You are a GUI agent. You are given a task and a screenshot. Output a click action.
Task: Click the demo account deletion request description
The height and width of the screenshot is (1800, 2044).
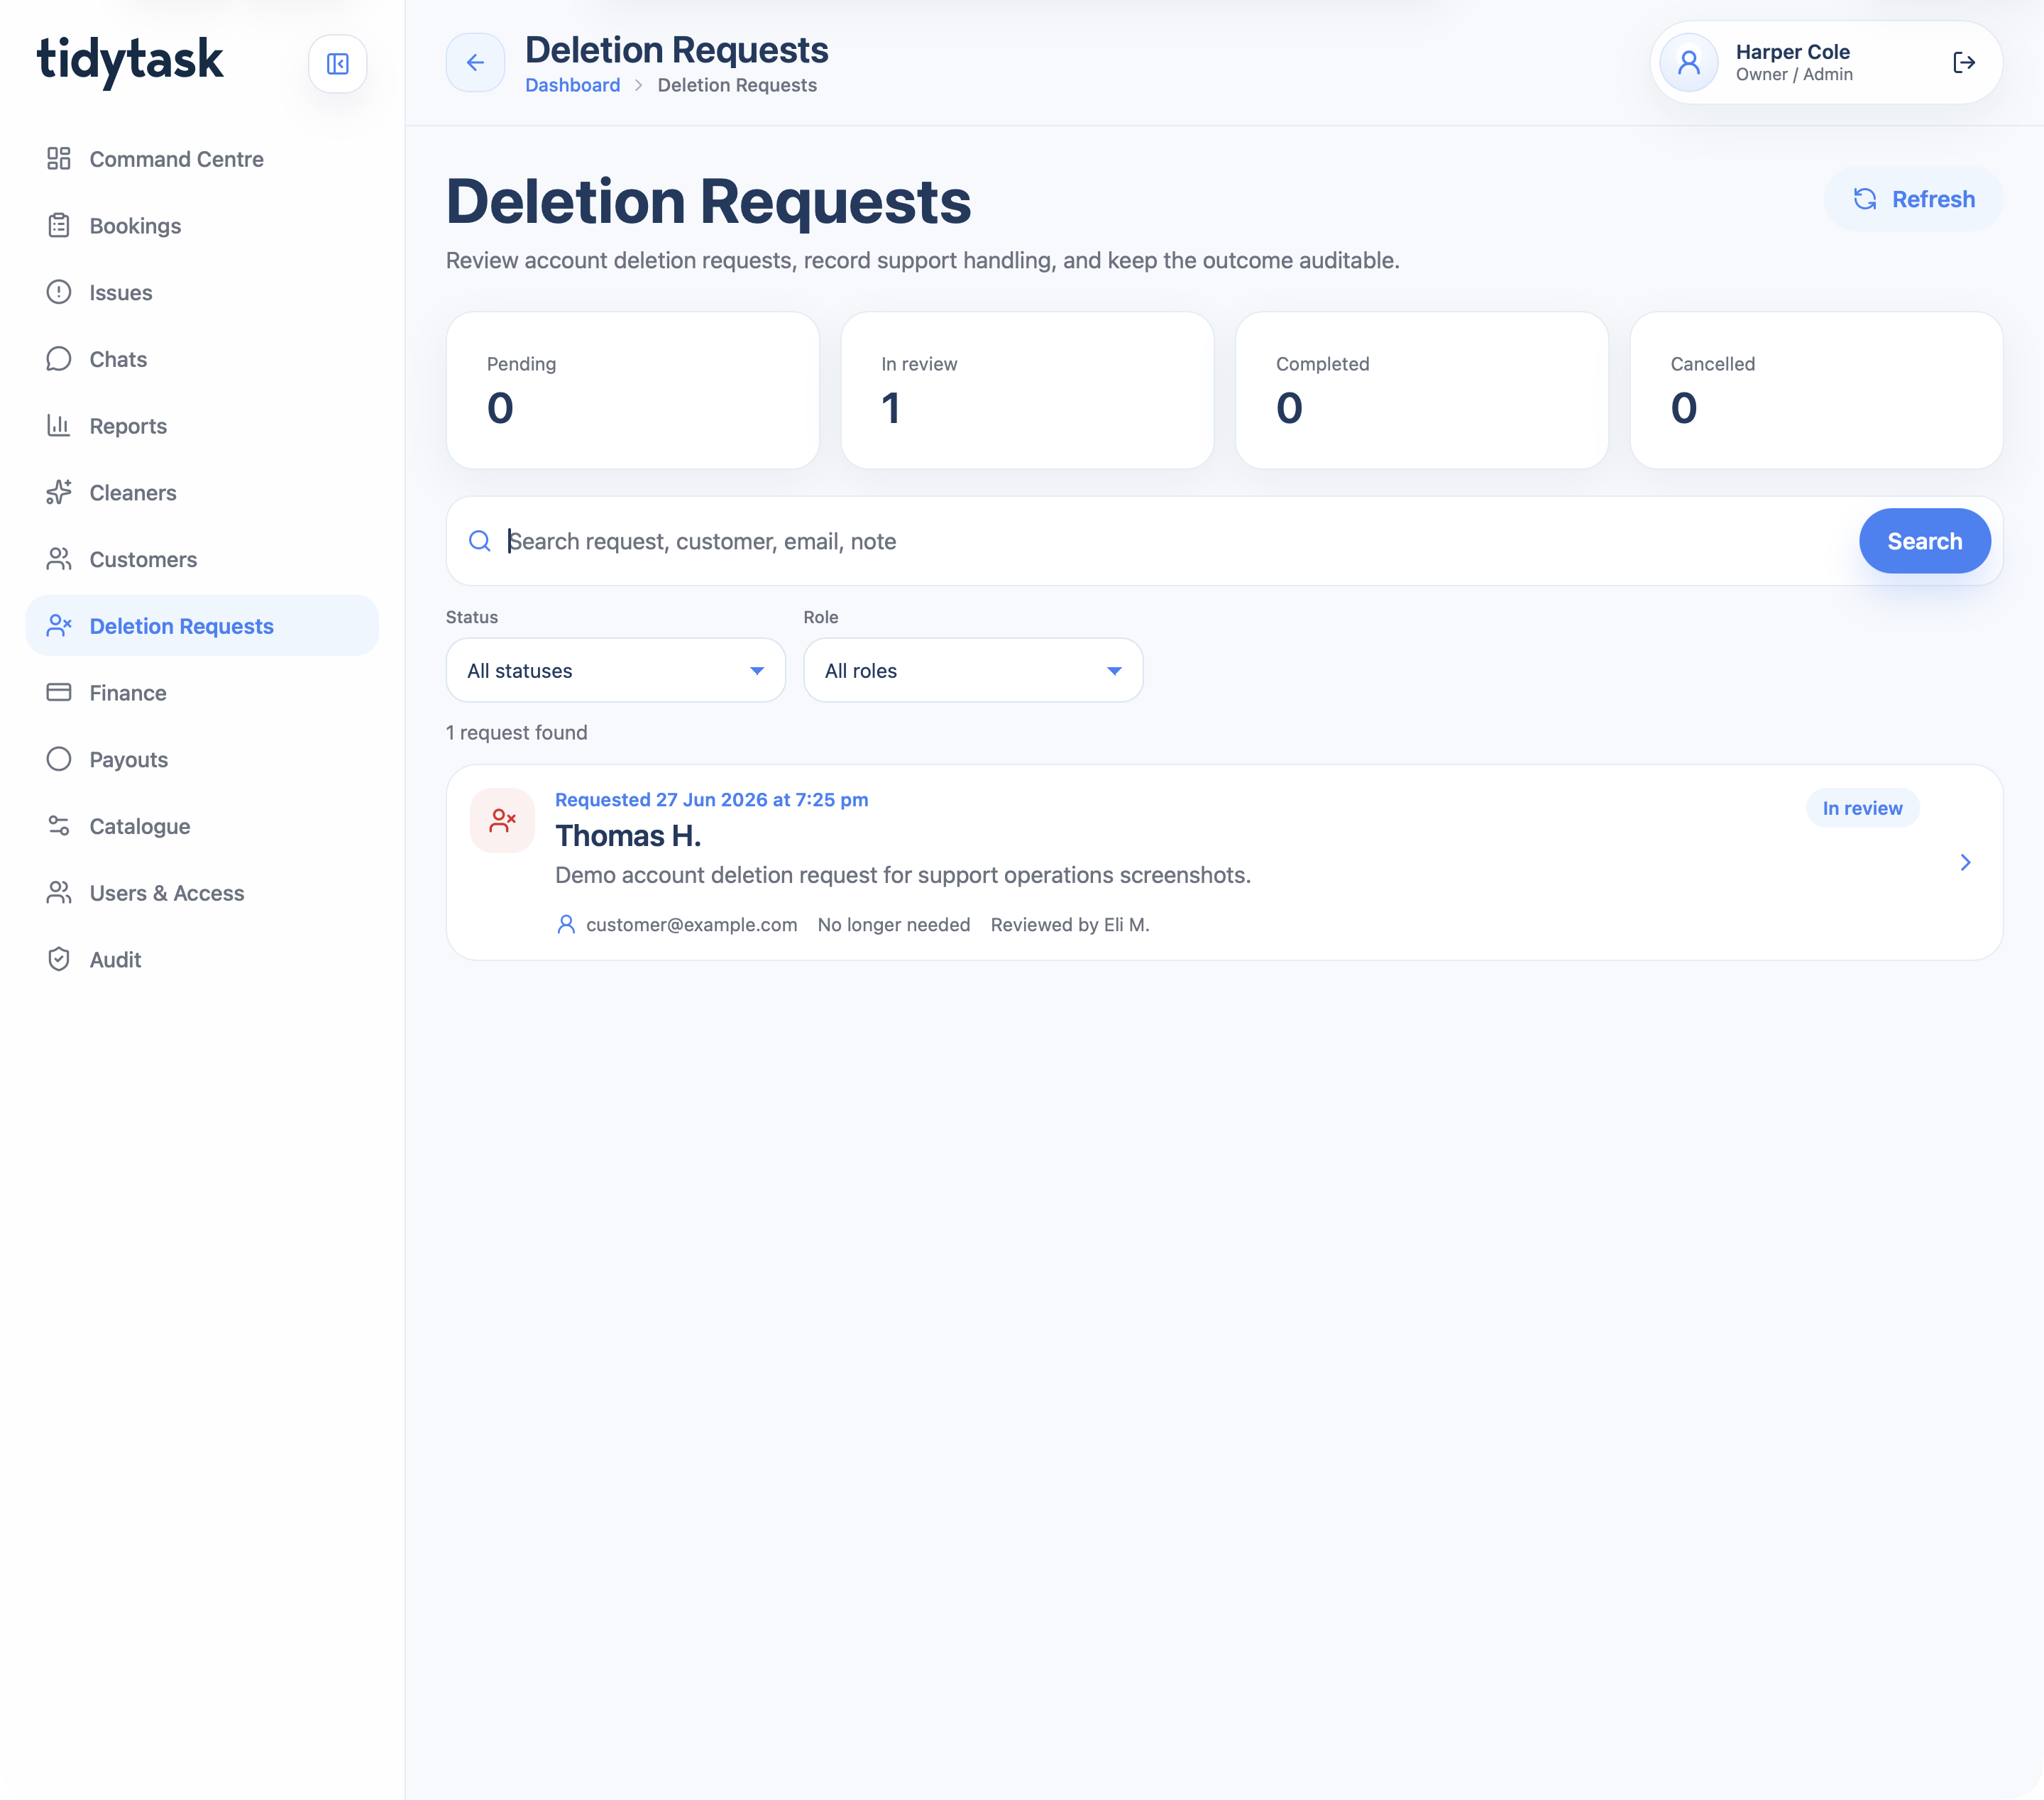903,875
